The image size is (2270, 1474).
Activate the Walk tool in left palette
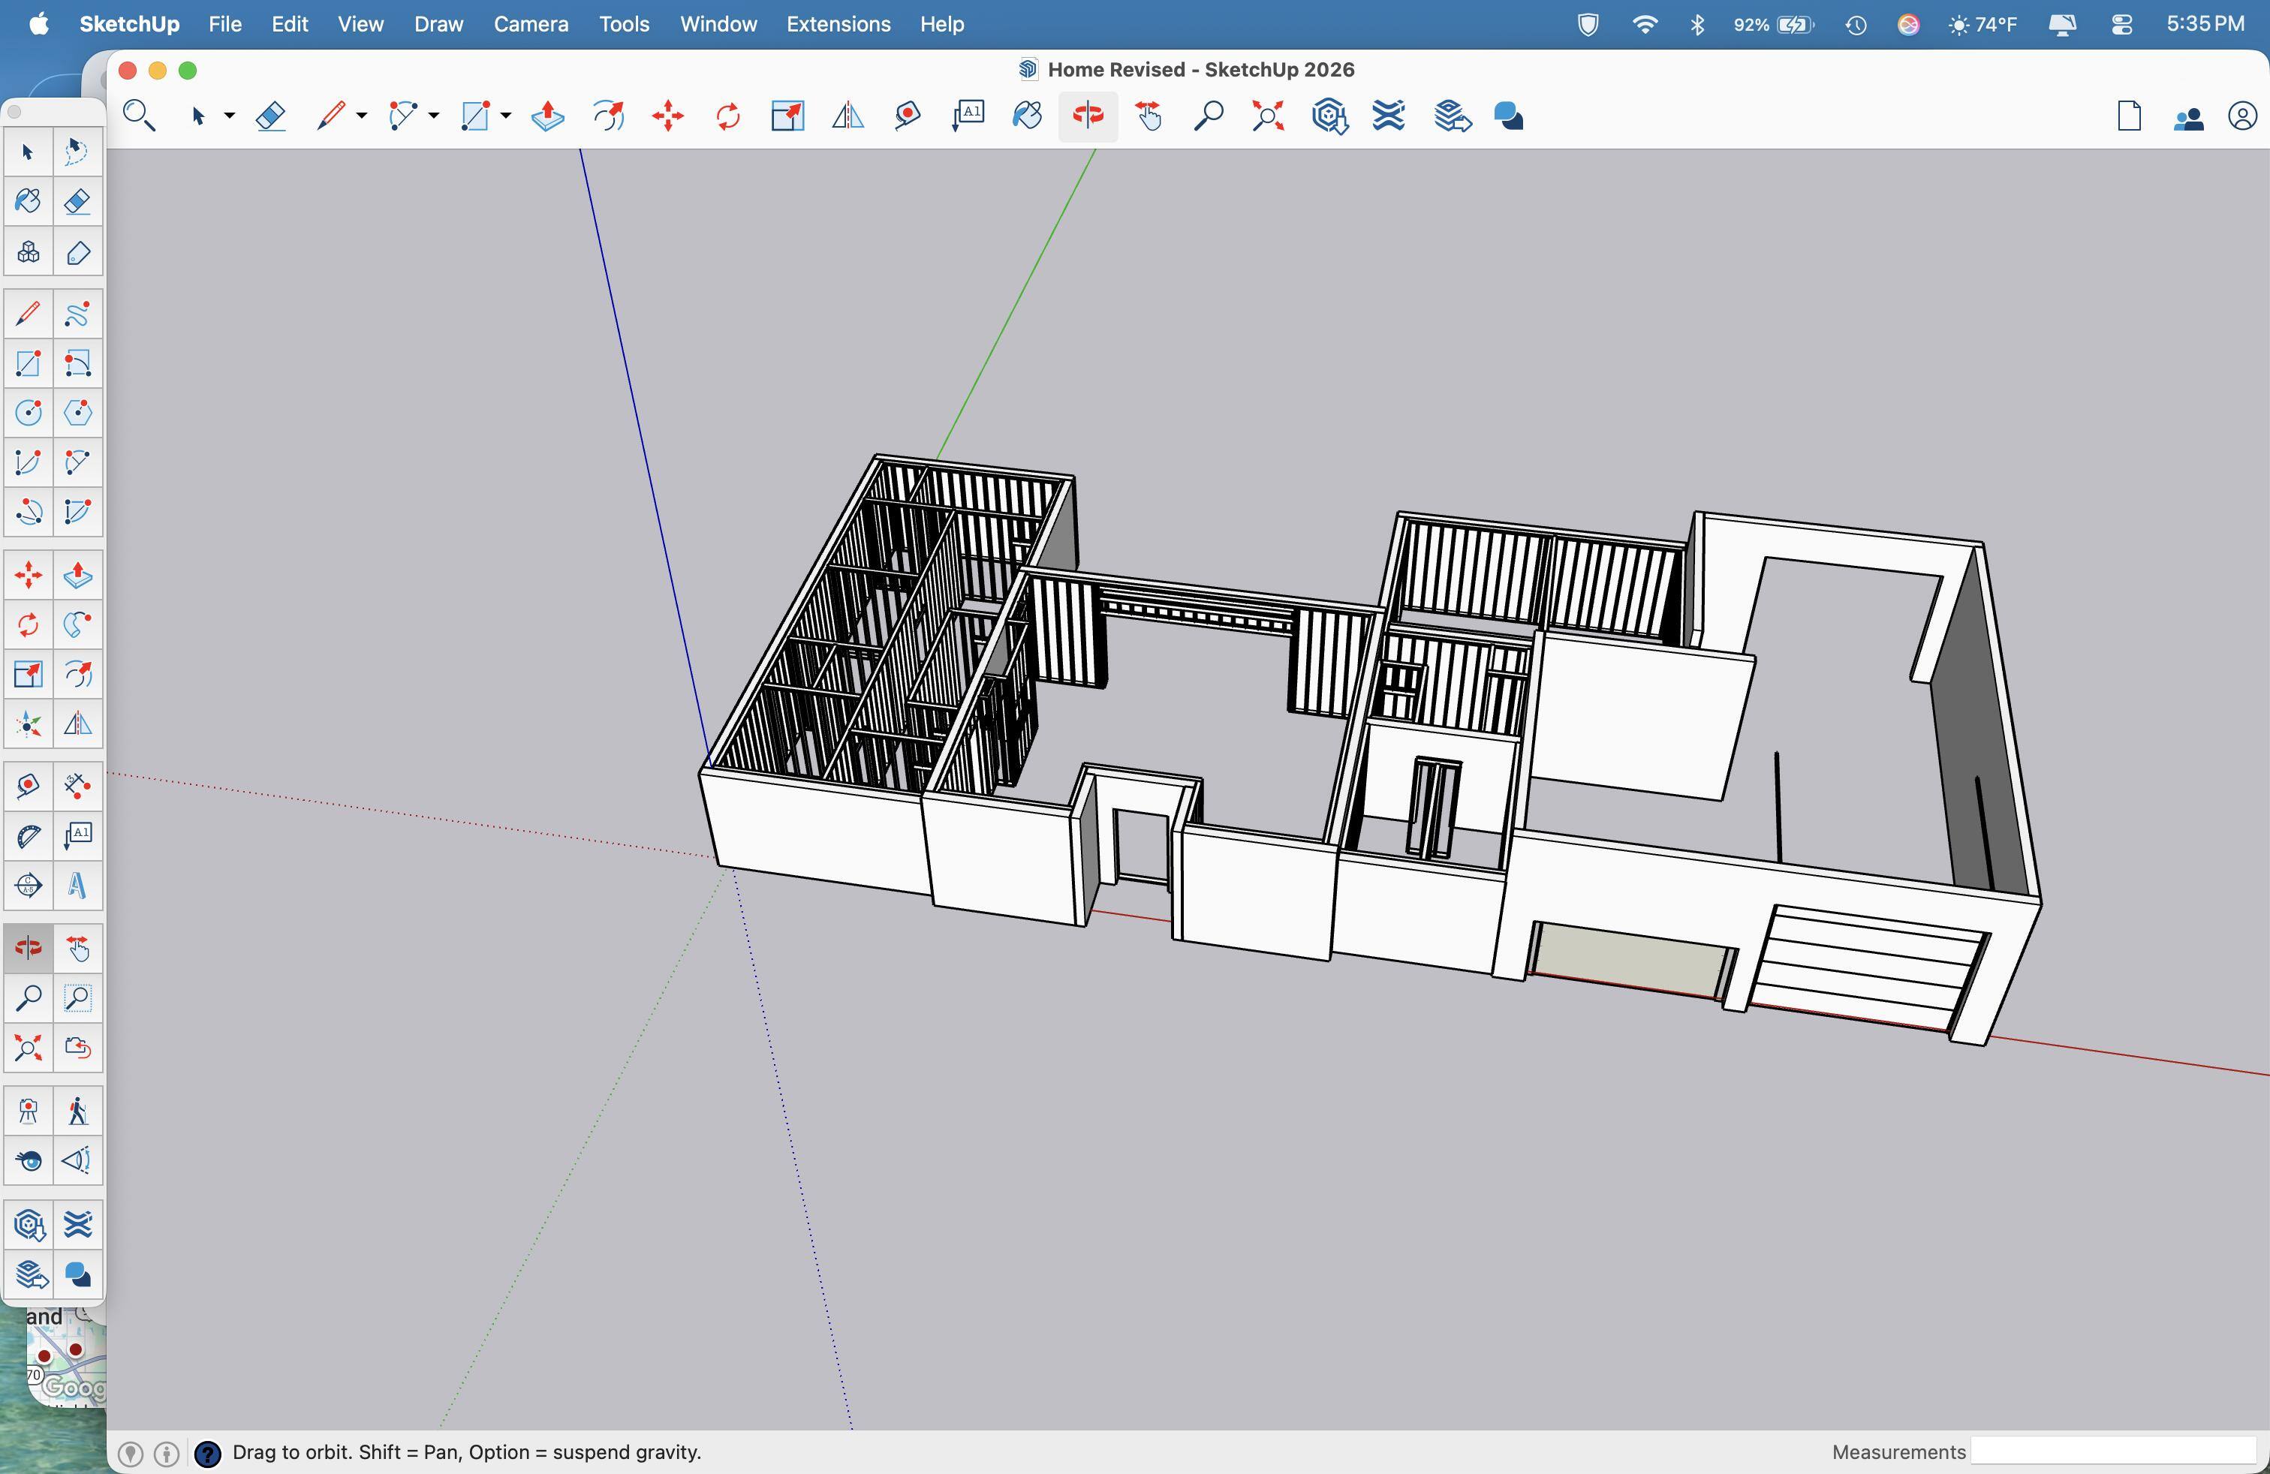click(x=77, y=1111)
